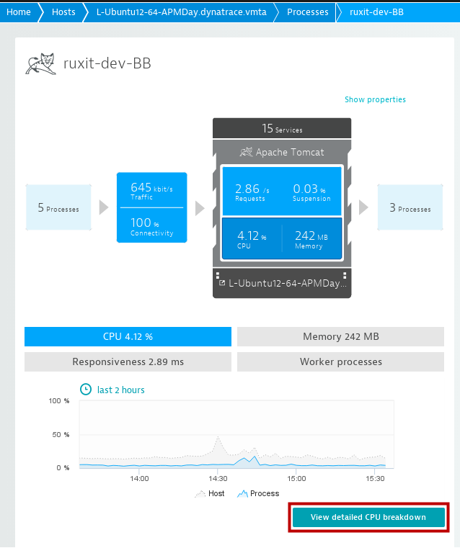Click the arrow after 5 Processes tile

pos(104,207)
